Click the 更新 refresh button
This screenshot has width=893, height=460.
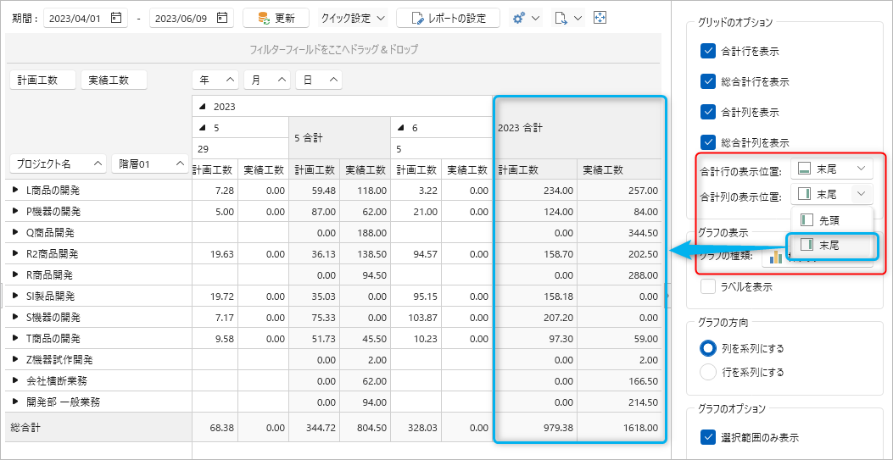(x=276, y=18)
